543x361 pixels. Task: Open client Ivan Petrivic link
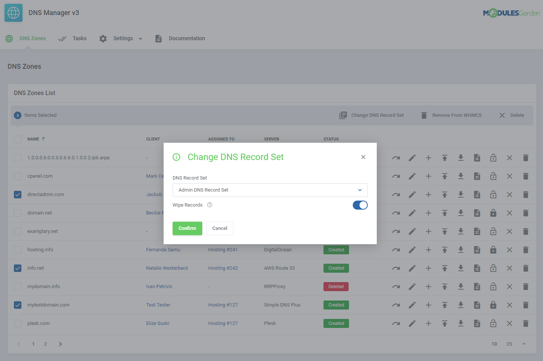[x=159, y=287]
